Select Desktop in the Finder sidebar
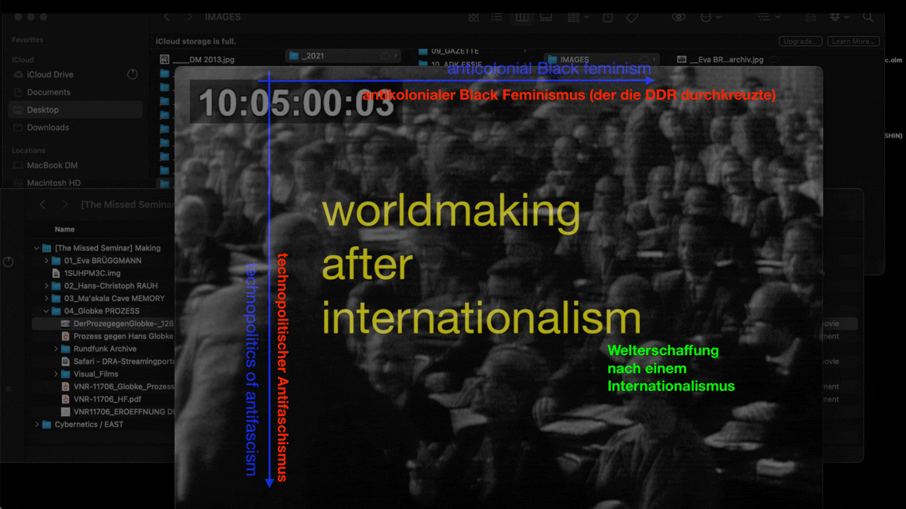Image resolution: width=906 pixels, height=509 pixels. (43, 110)
